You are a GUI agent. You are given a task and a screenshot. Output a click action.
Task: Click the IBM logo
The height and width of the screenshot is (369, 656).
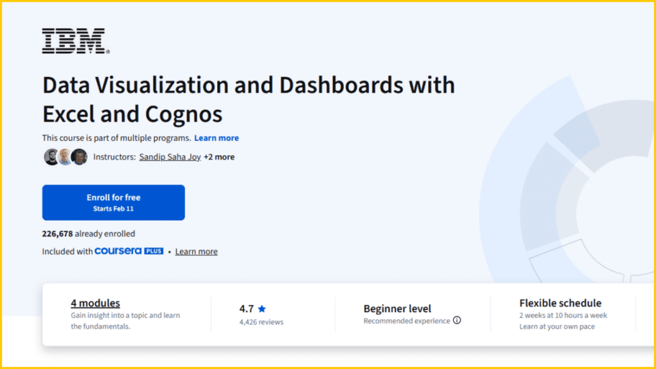tap(74, 40)
